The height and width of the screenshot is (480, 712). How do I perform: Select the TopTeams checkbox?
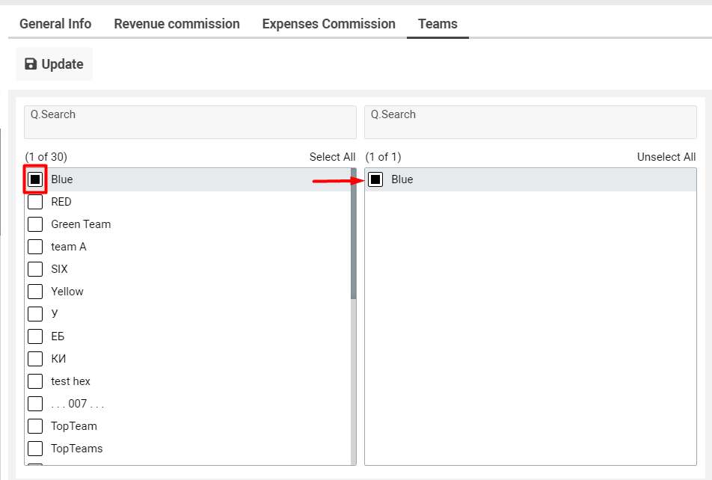[x=35, y=448]
